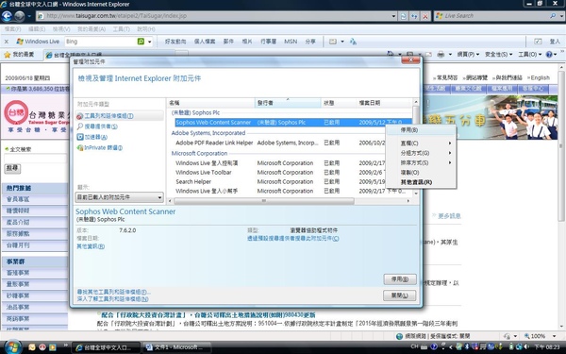Viewport: 566px width, 354px height.
Task: Click the 會員專區 sidebar link on webpage
Action: pyautogui.click(x=18, y=199)
